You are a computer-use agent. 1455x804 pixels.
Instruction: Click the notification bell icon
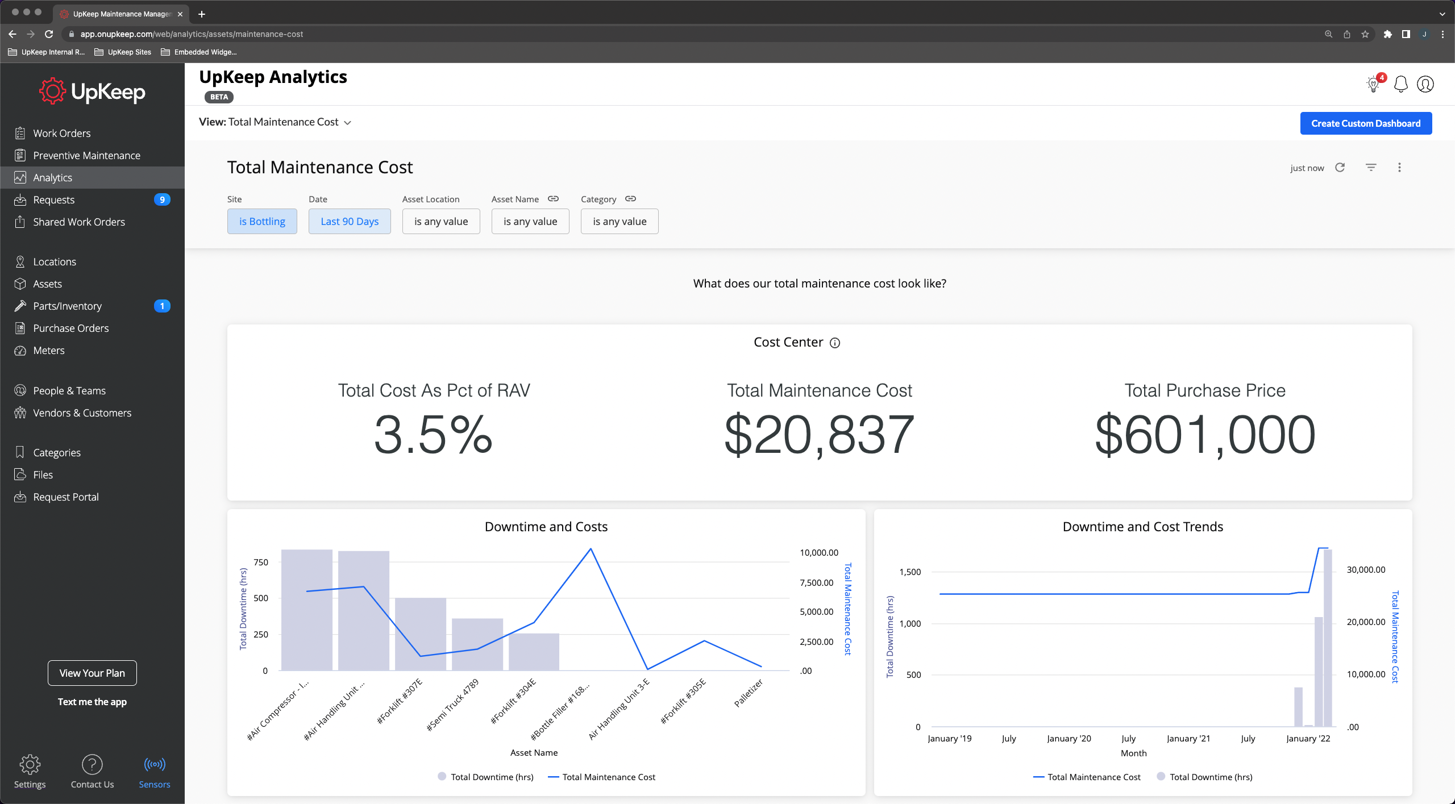click(x=1400, y=84)
